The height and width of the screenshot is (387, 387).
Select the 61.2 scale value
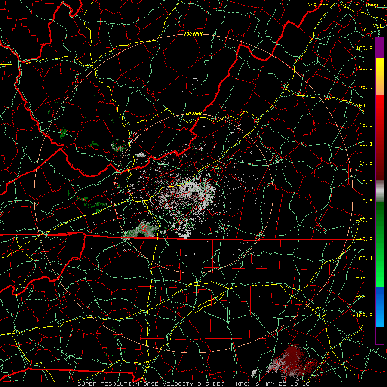point(366,106)
